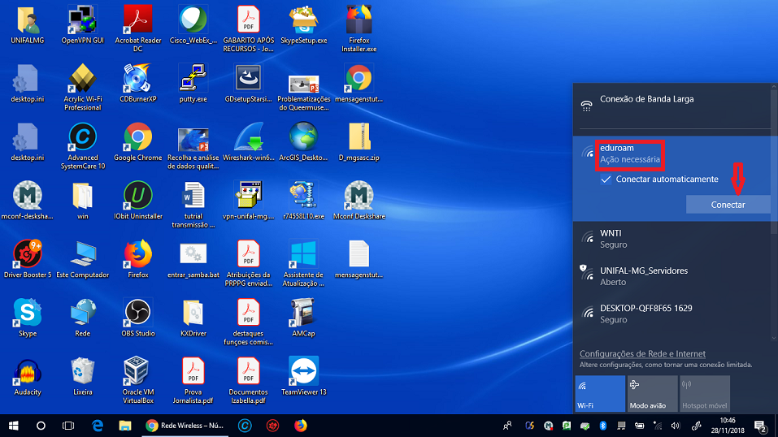This screenshot has width=778, height=437.
Task: Open the AMCap desktop icon
Action: [x=304, y=318]
